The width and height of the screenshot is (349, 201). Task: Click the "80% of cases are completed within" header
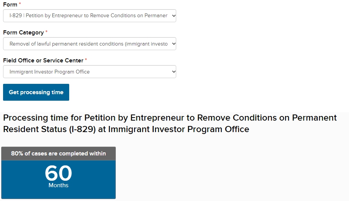point(58,154)
